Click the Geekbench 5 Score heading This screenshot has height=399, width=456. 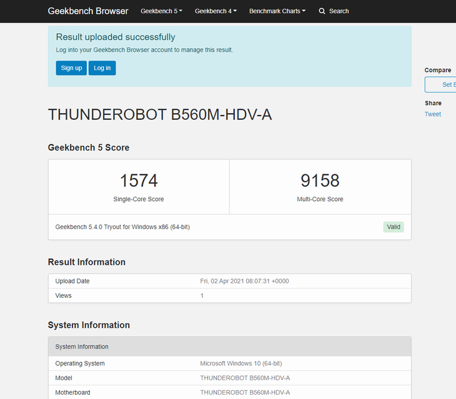[x=89, y=148]
